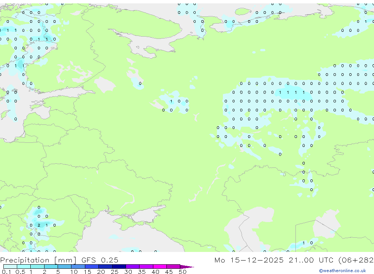Image resolution: width=374 pixels, height=274 pixels.
Task: Click the '30' legend scale label
Action: point(128,272)
